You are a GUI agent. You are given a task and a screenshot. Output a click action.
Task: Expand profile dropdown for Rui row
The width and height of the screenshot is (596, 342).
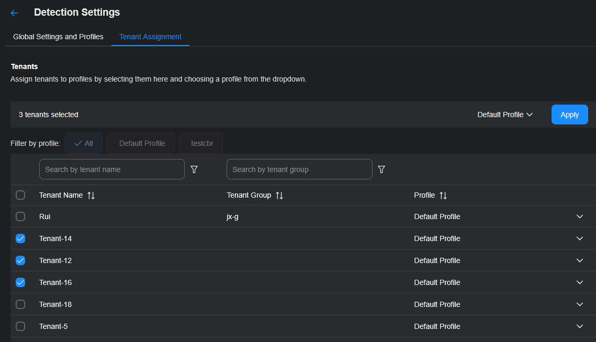[x=579, y=216]
